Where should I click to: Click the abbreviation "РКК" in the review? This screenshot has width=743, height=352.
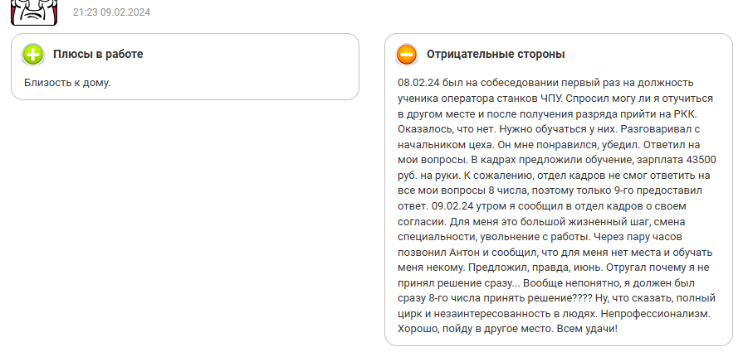point(686,113)
